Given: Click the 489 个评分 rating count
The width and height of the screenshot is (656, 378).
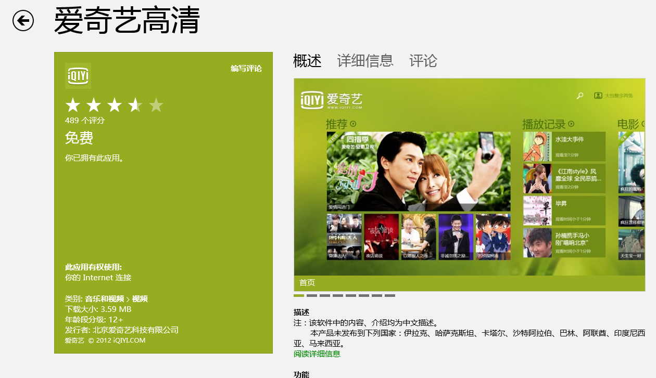Looking at the screenshot, I should click(x=85, y=121).
